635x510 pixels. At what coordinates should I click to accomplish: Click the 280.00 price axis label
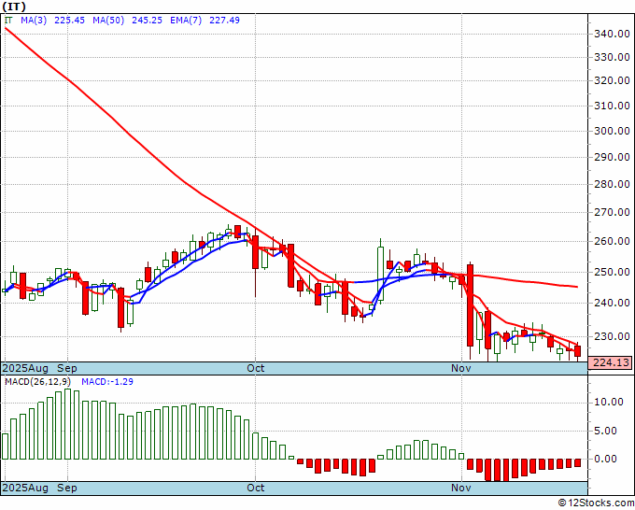612,185
